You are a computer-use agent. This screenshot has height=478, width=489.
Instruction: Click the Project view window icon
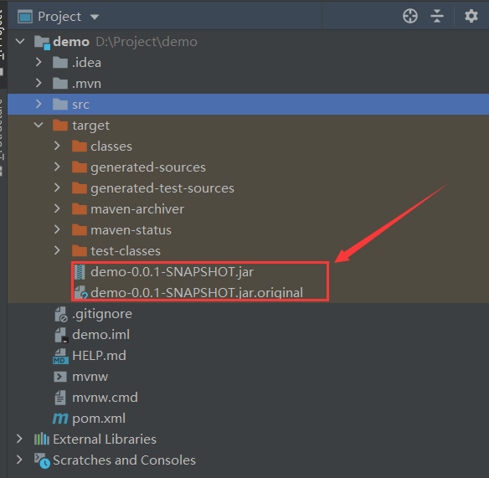(x=25, y=17)
